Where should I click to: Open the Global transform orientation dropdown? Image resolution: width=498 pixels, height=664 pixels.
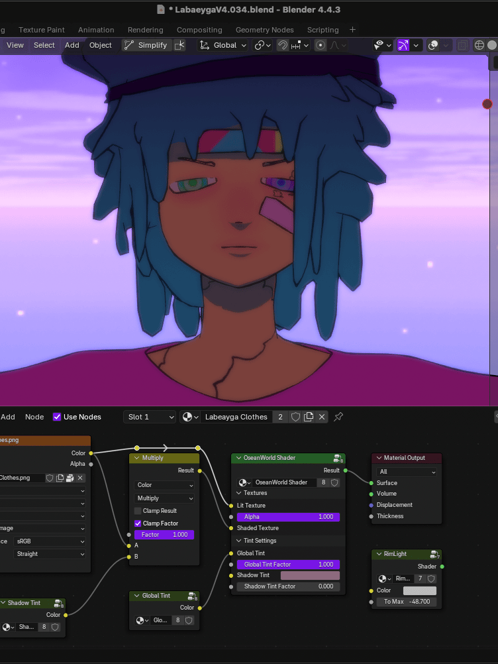pyautogui.click(x=223, y=45)
